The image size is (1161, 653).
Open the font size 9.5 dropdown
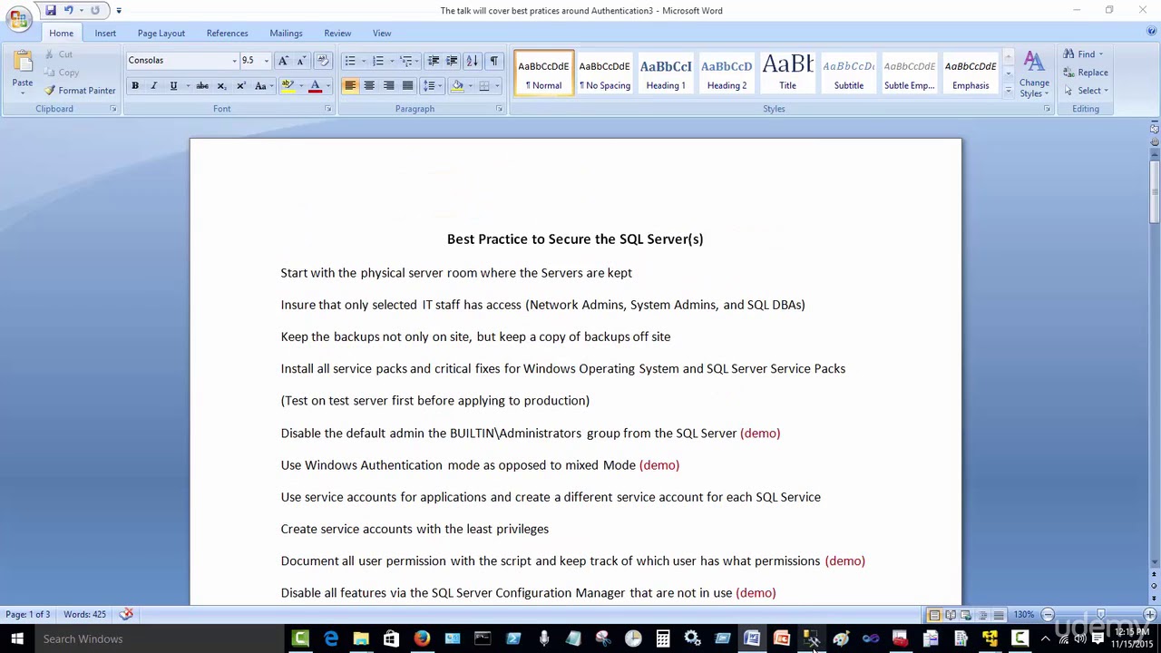click(266, 61)
